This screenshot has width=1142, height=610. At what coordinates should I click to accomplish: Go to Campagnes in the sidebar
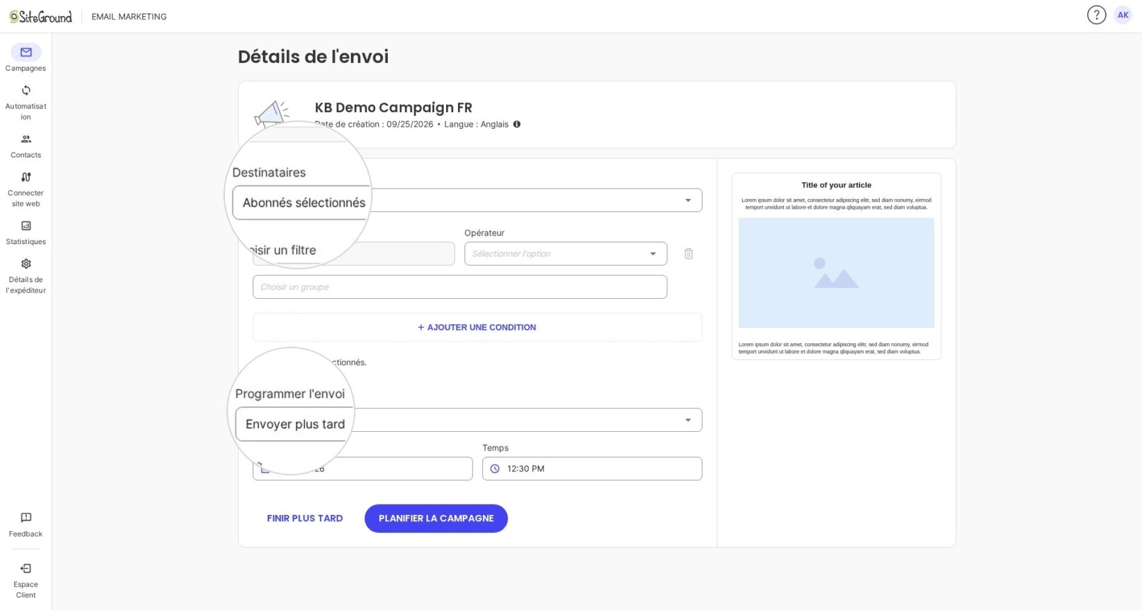click(x=26, y=58)
